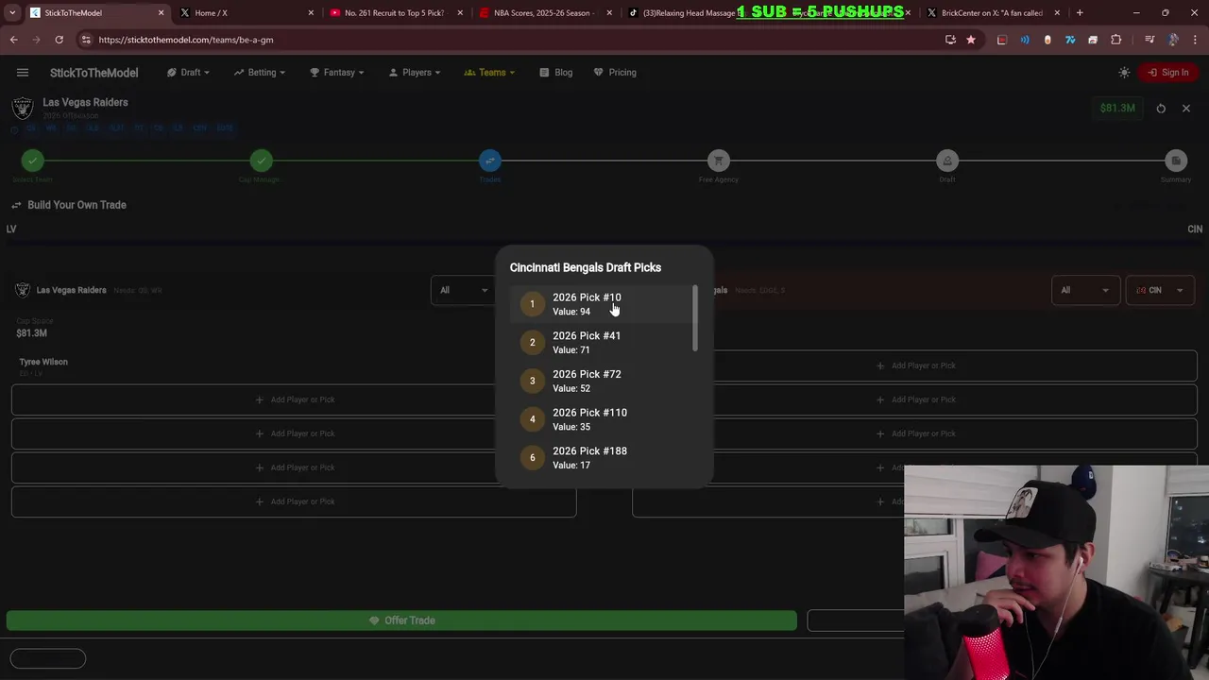Click the $81.3M cap space badge

click(x=1117, y=109)
